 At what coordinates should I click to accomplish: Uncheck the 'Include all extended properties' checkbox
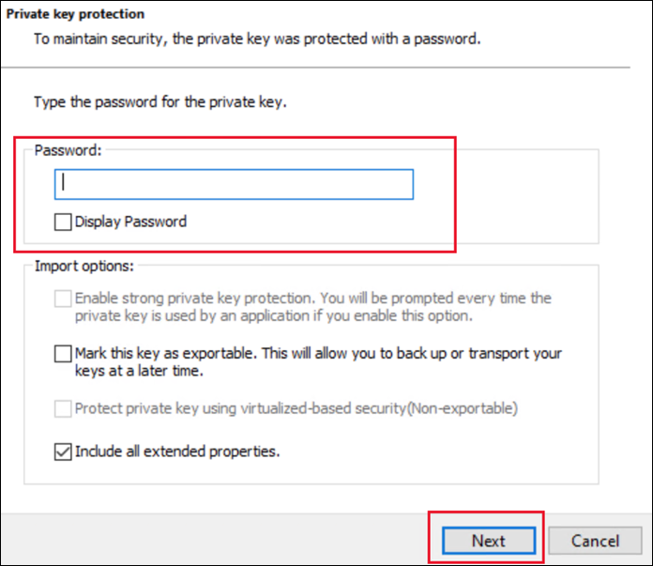[x=63, y=451]
